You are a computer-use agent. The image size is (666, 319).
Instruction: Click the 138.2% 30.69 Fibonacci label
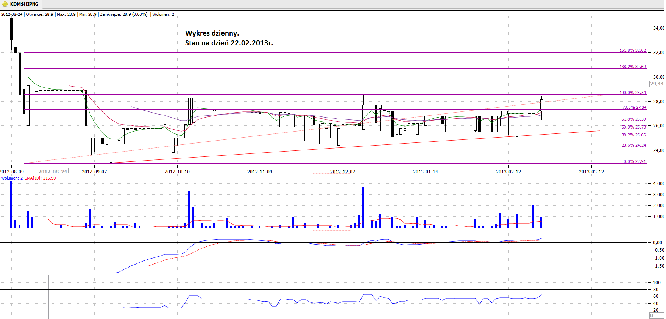[x=633, y=67]
